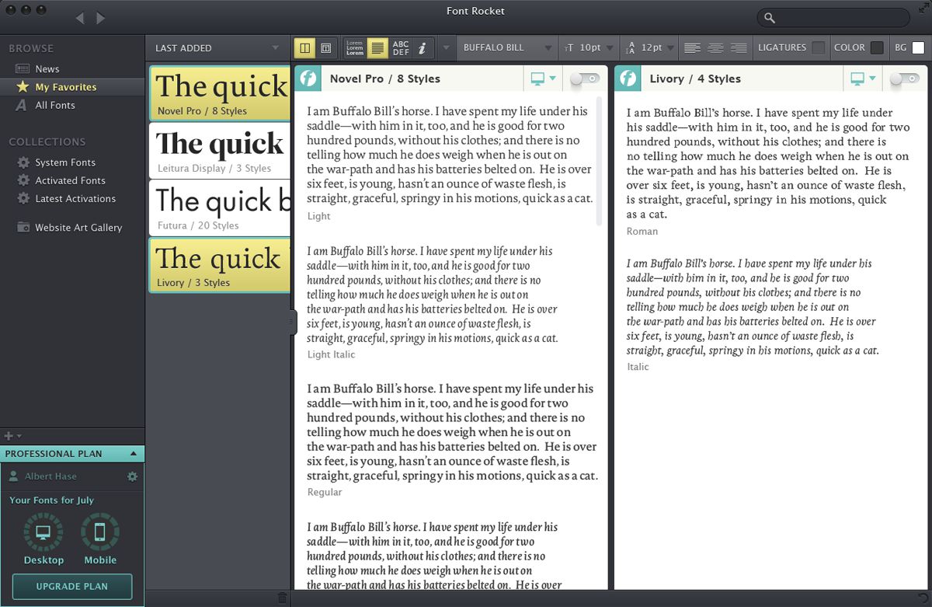Select the System Fonts collection
Viewport: 932px width, 607px height.
(x=64, y=162)
